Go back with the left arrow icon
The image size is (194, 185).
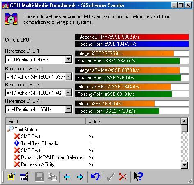click(x=67, y=177)
